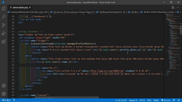The width and height of the screenshot is (182, 102).
Task: Split the editor to the right
Action: pos(173,7)
